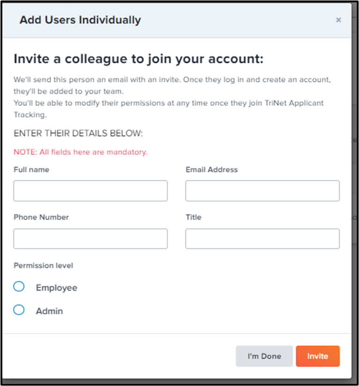Image resolution: width=359 pixels, height=386 pixels.
Task: Click into the Full name input box
Action: click(90, 191)
